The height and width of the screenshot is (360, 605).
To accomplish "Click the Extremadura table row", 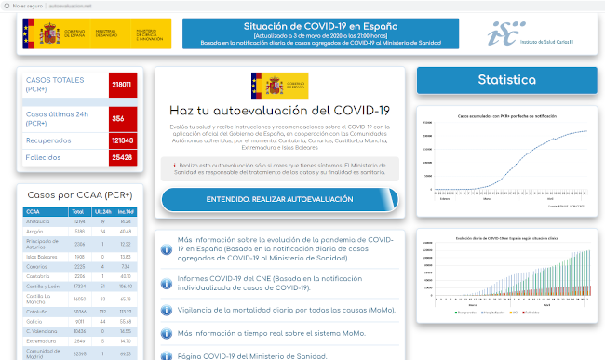I will pos(80,341).
